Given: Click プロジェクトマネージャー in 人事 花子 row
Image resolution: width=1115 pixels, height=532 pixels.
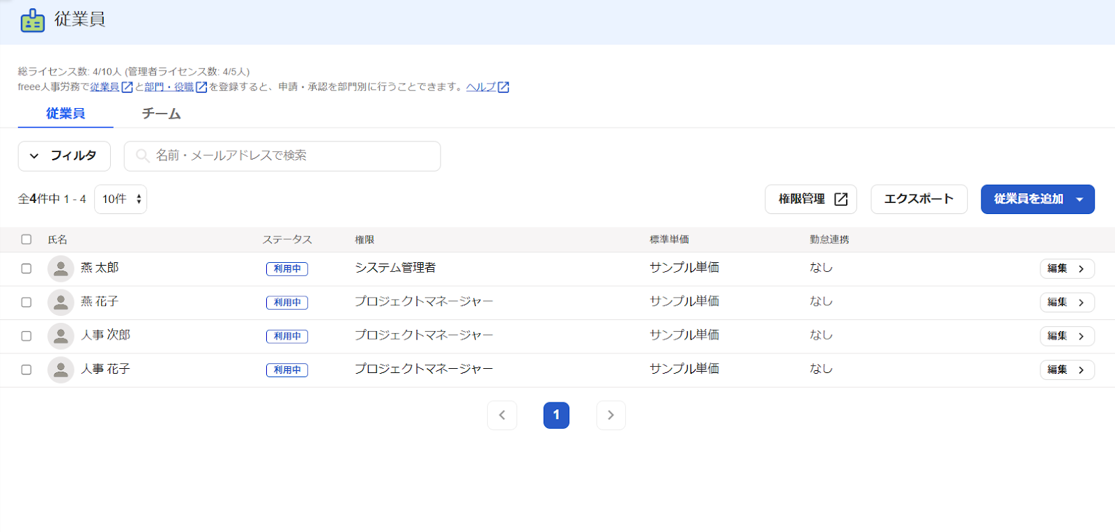Looking at the screenshot, I should pos(424,369).
